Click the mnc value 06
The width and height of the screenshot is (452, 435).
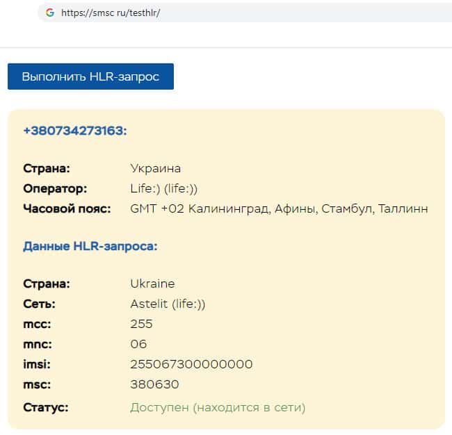138,344
